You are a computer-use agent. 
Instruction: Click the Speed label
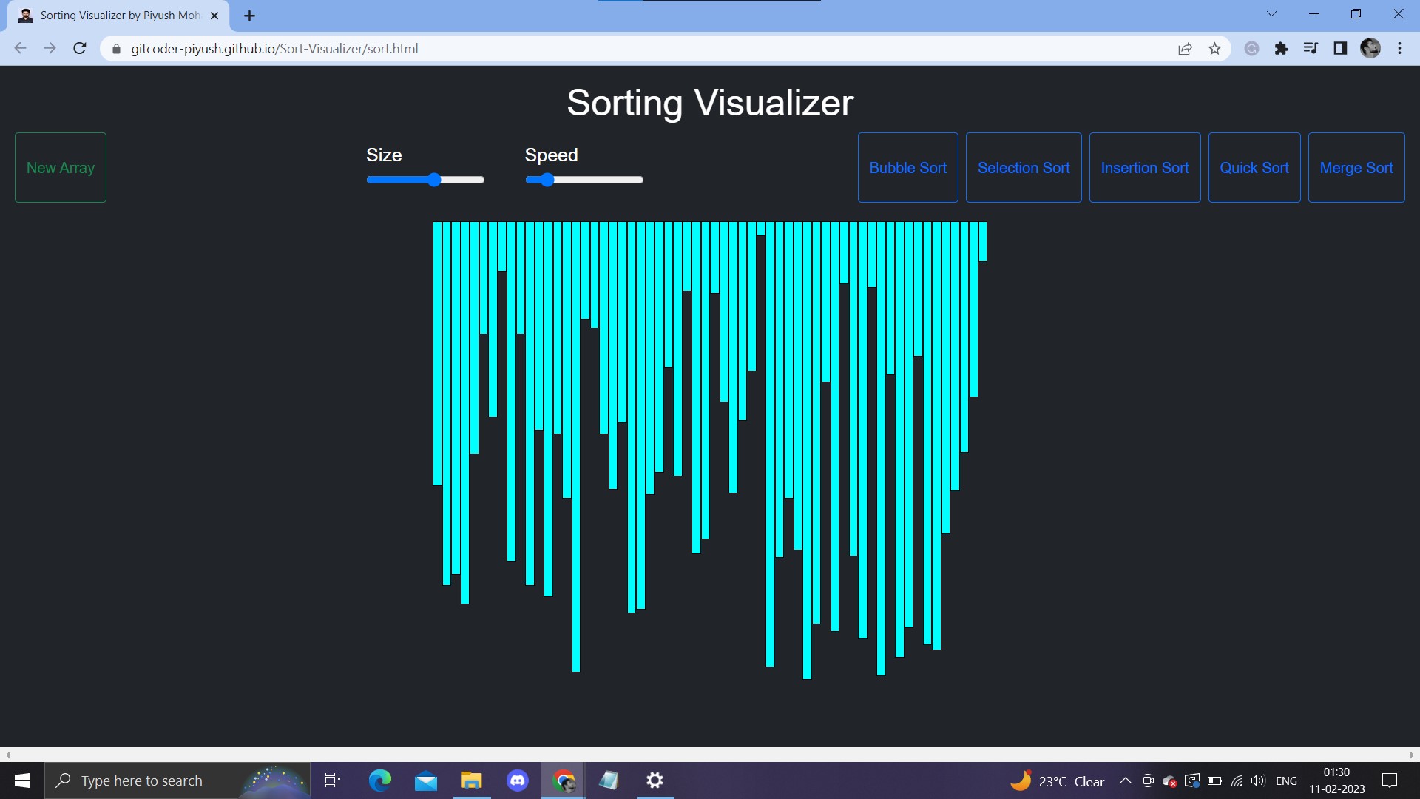(551, 155)
